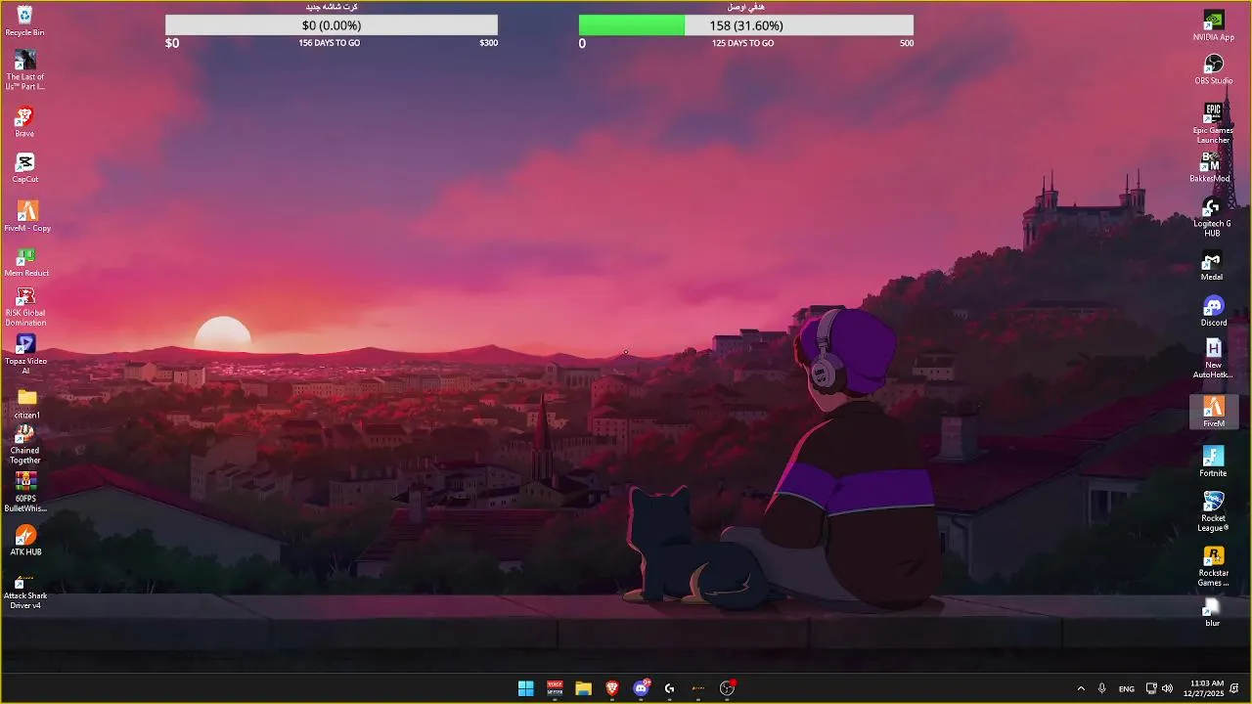Image resolution: width=1252 pixels, height=704 pixels.
Task: Open the network tray icon
Action: pyautogui.click(x=1151, y=688)
